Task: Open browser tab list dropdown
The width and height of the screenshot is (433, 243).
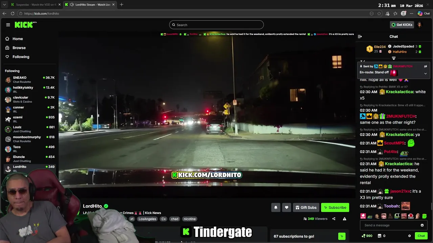Action: tap(4, 4)
